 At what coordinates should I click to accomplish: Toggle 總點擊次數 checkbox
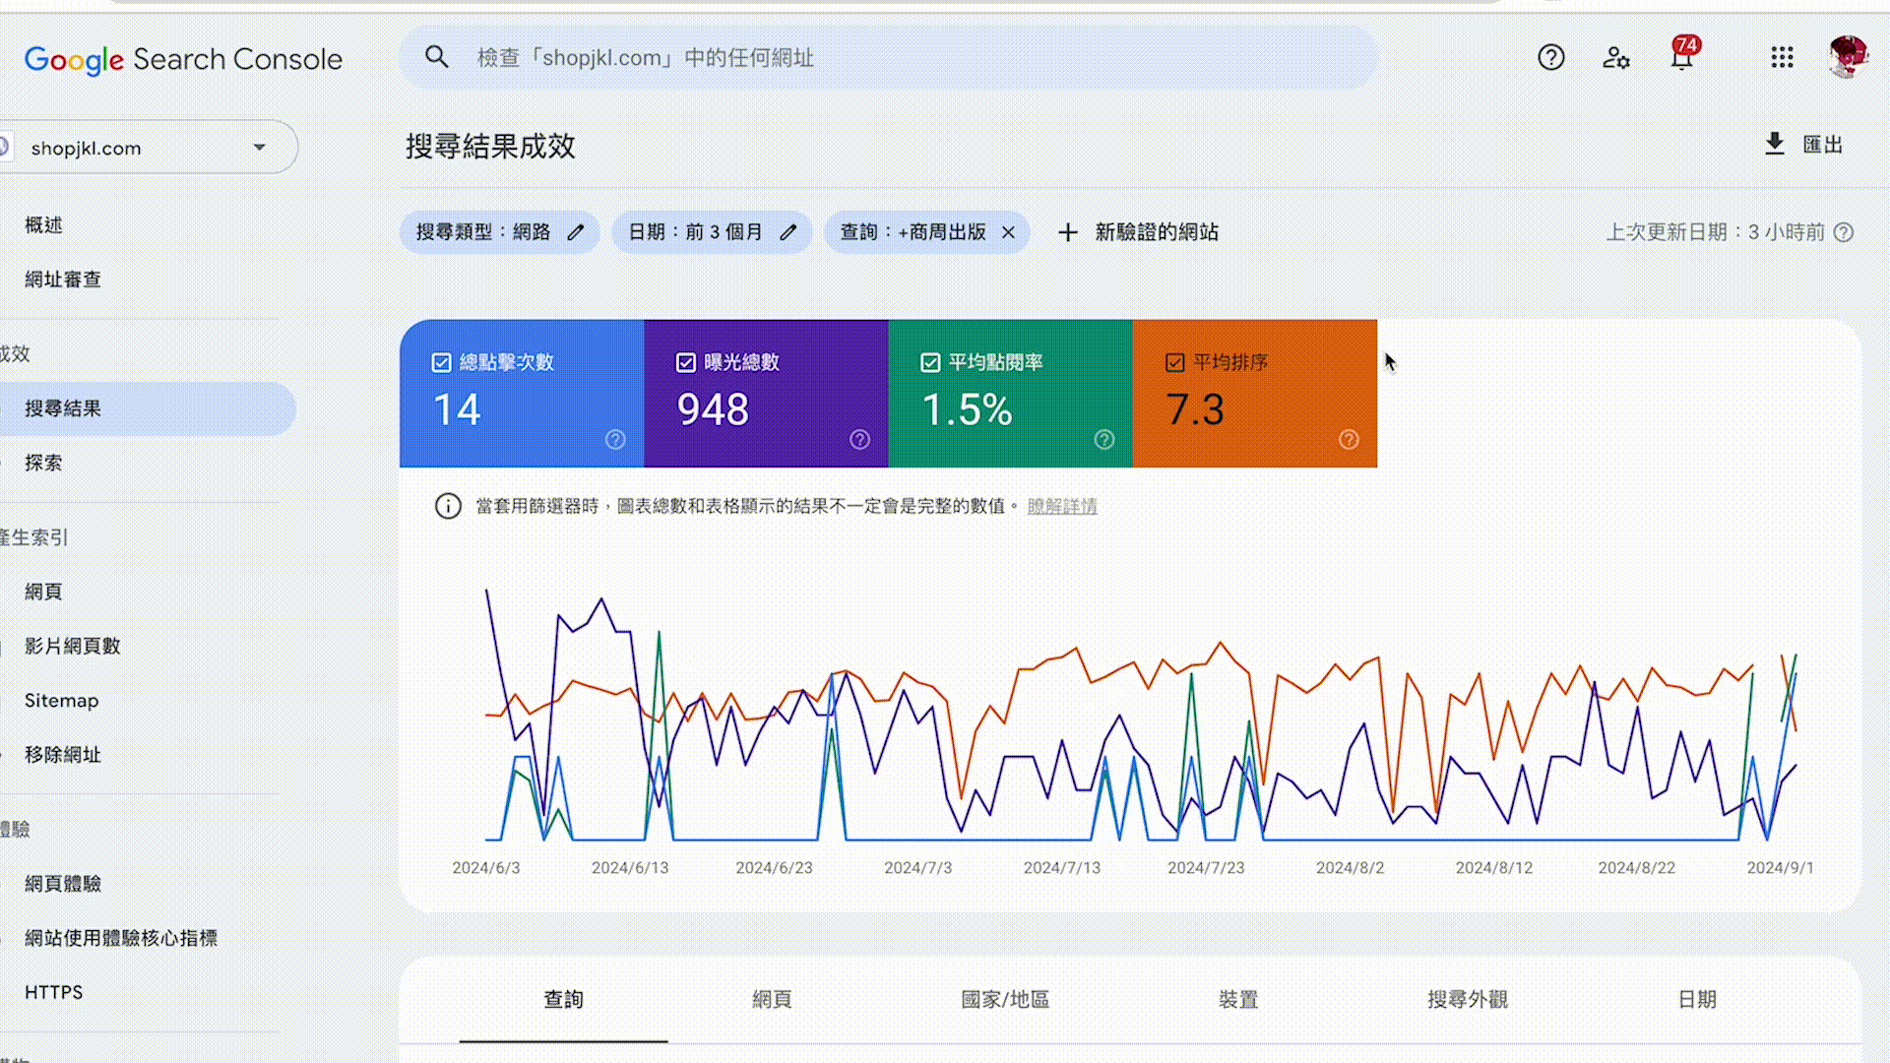[x=442, y=363]
